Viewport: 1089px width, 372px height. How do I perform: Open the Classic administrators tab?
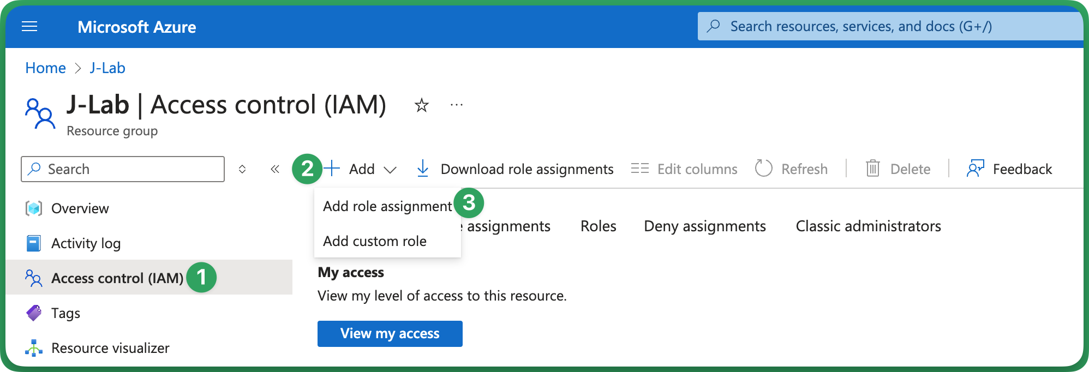tap(867, 226)
